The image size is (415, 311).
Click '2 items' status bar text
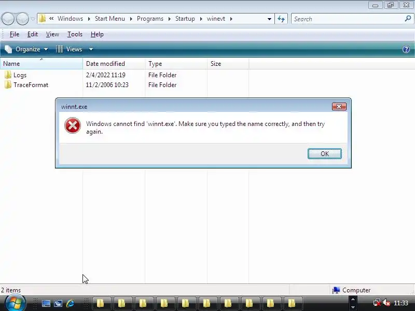(10, 290)
